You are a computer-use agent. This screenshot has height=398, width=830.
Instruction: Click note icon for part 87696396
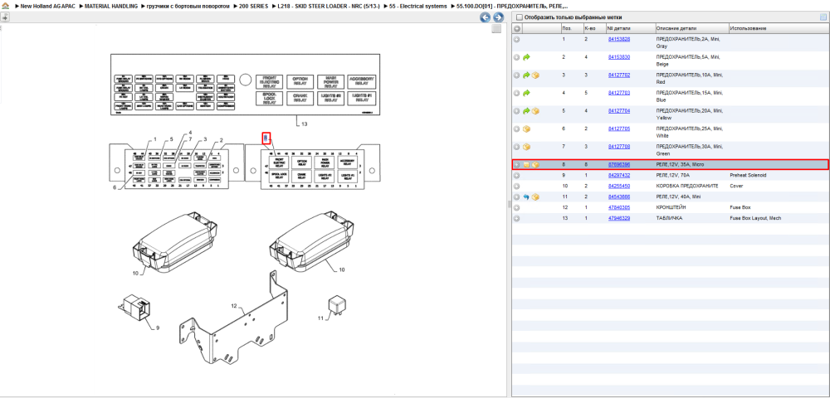point(526,165)
